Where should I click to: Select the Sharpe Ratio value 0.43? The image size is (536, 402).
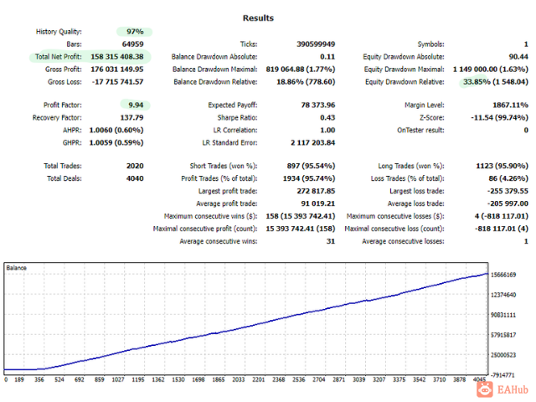click(x=327, y=117)
